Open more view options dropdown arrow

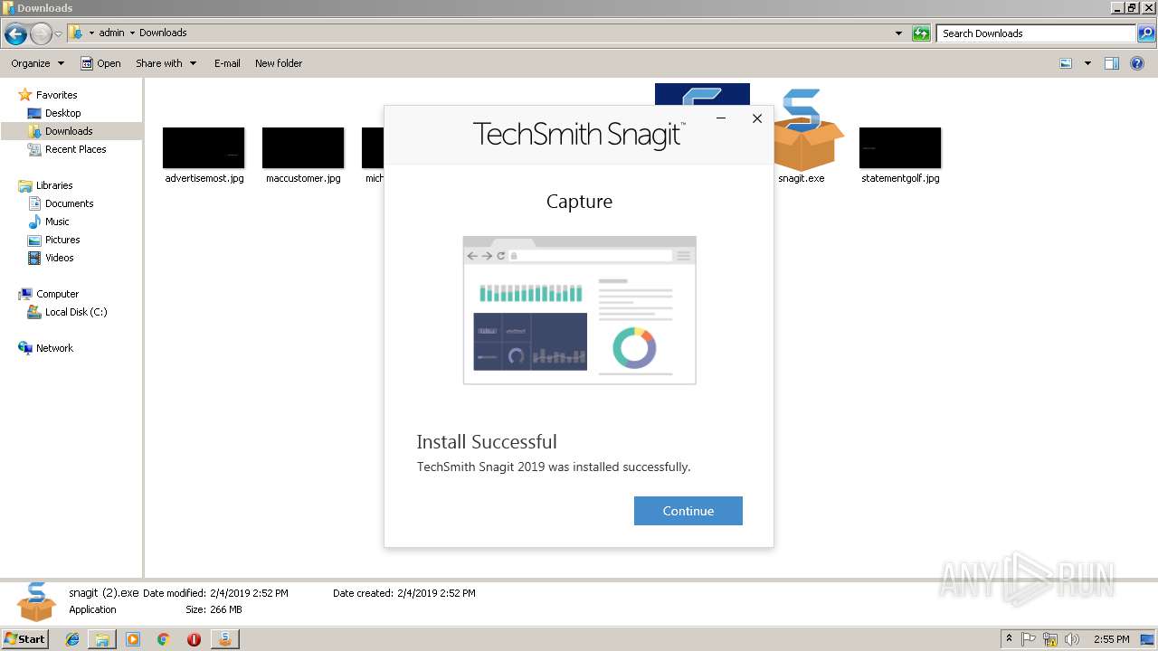pyautogui.click(x=1087, y=63)
